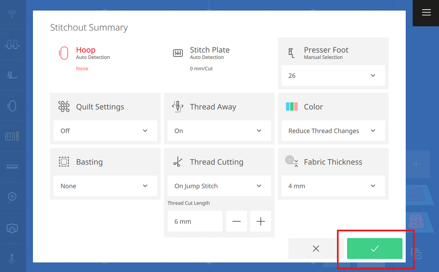Click the hoop icon in the left sidebar
439x272 pixels.
(12, 106)
